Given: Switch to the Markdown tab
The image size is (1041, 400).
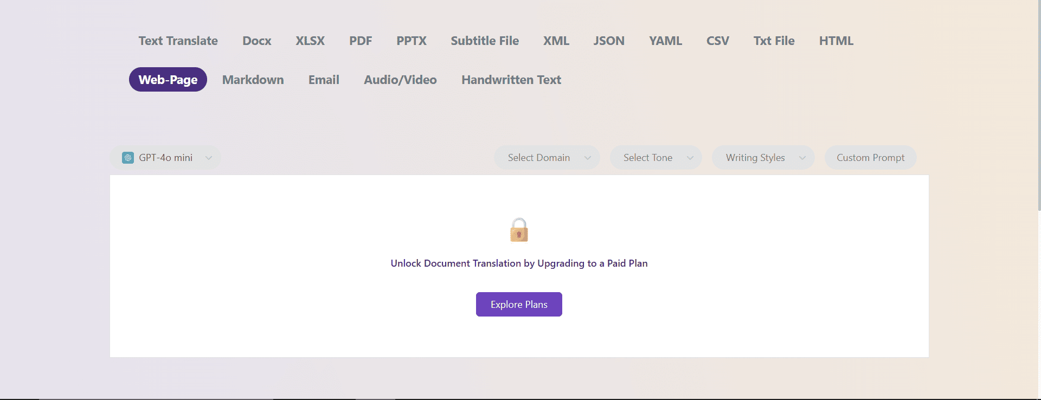Looking at the screenshot, I should click(253, 80).
